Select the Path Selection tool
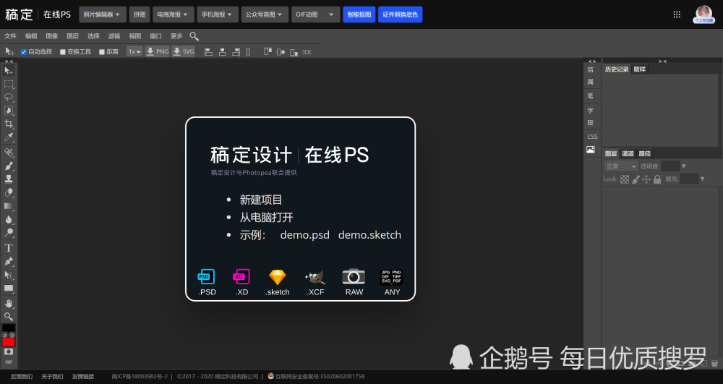 coord(9,275)
